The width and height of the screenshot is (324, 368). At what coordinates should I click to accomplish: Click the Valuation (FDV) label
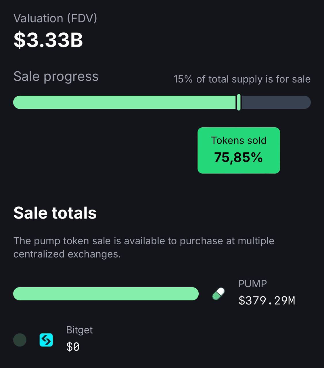point(55,18)
